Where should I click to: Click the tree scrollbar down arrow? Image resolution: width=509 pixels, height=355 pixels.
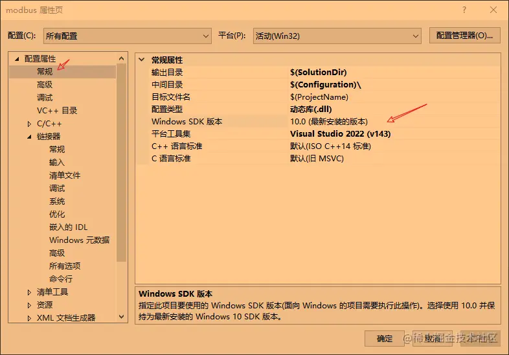point(121,317)
